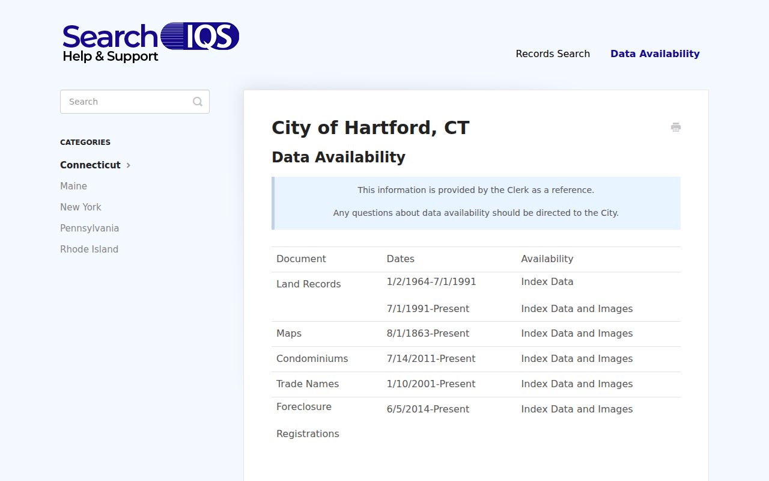Screen dimensions: 769x481
Task: Focus the Search input field
Action: pyautogui.click(x=135, y=102)
